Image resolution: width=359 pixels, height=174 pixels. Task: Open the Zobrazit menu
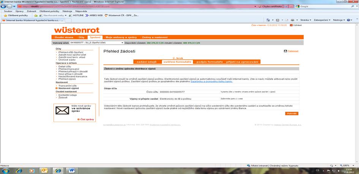tap(32, 11)
